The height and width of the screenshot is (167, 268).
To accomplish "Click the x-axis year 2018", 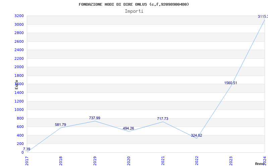I will (61, 161).
